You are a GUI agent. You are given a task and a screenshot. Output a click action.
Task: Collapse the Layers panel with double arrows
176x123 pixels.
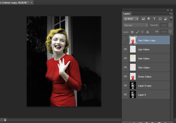(168, 10)
